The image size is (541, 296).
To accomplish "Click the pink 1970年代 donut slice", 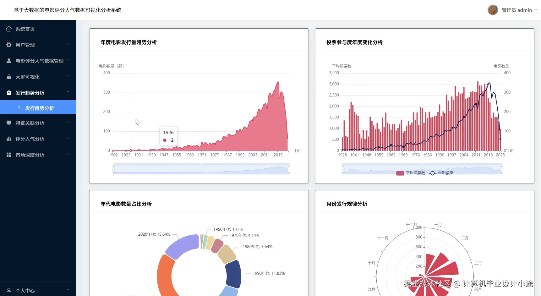I will click(217, 246).
